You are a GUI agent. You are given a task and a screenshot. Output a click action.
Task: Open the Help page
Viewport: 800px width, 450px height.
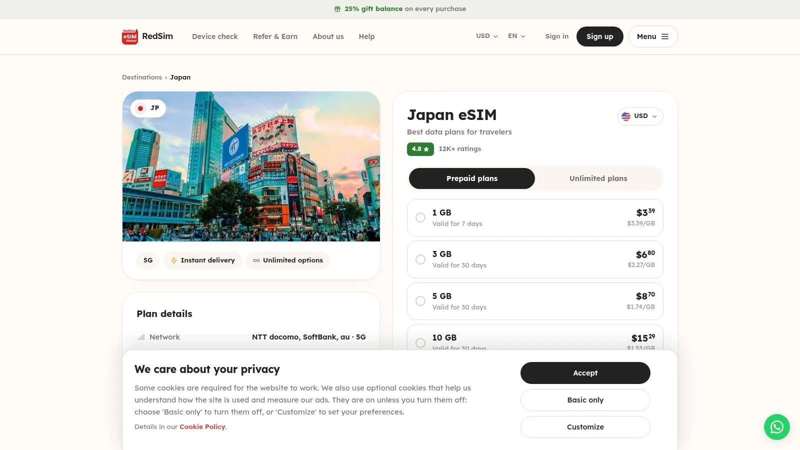pyautogui.click(x=366, y=36)
